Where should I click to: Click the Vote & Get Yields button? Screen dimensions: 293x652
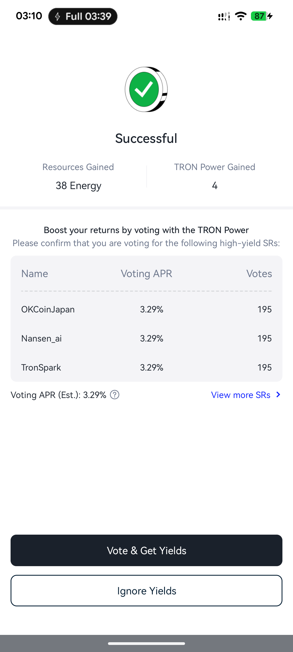[x=146, y=550]
